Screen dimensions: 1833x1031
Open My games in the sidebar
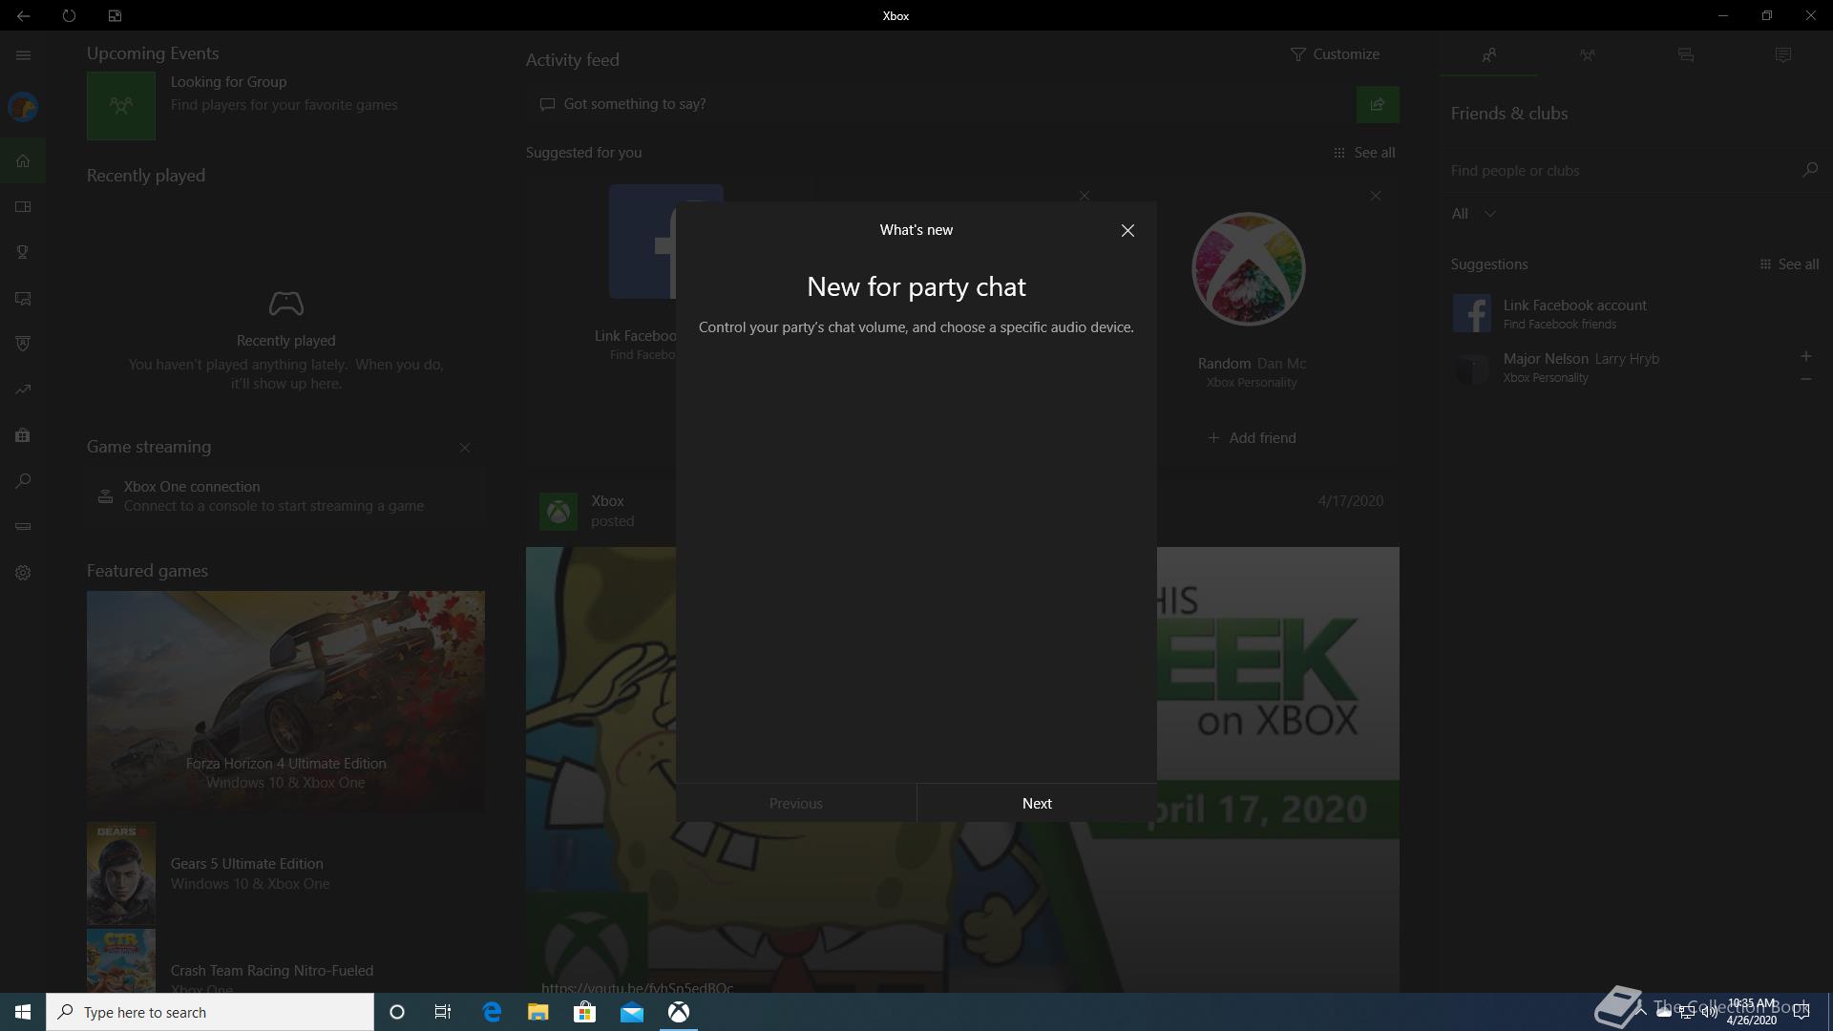pos(23,206)
